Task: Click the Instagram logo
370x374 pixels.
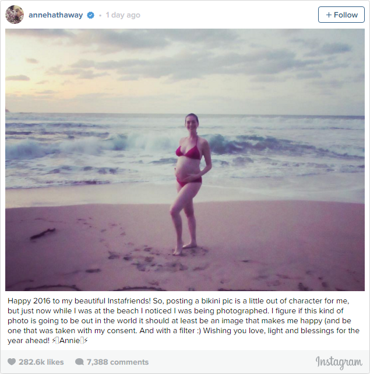Action: [x=339, y=362]
